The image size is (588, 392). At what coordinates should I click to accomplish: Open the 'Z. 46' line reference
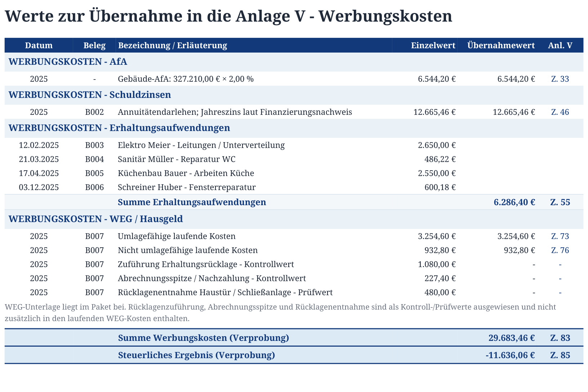click(x=560, y=112)
